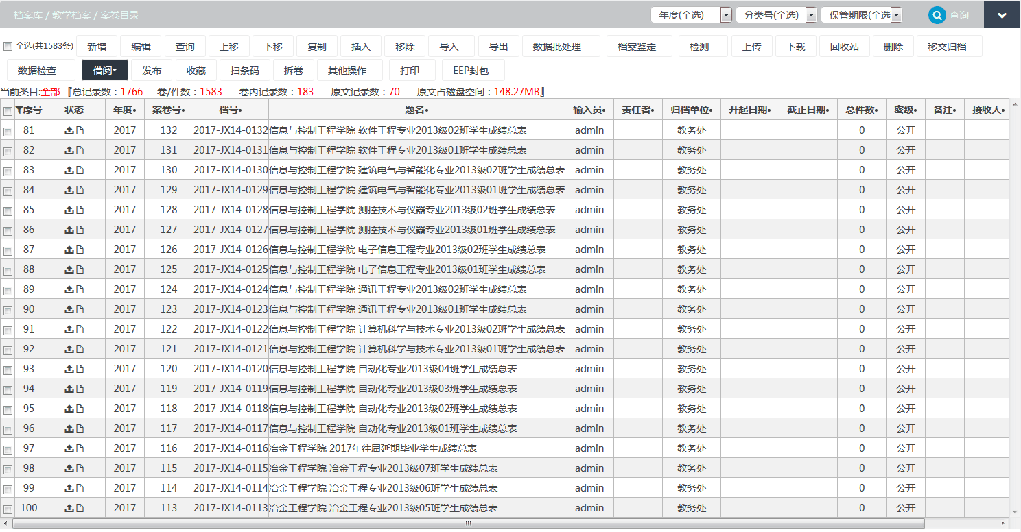
Task: Click the 数据批处理 toolbar button
Action: click(x=561, y=47)
